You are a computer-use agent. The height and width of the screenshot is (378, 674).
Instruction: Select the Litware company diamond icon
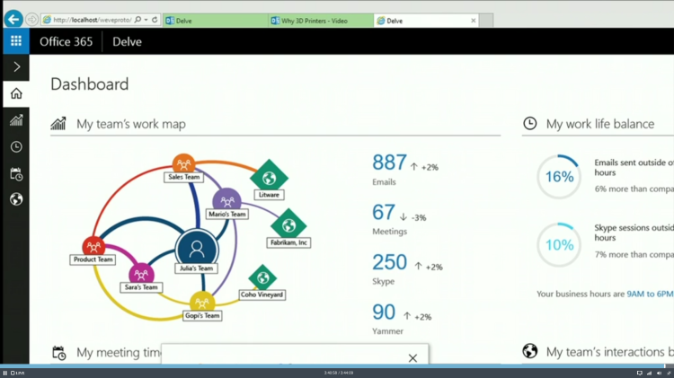(269, 178)
